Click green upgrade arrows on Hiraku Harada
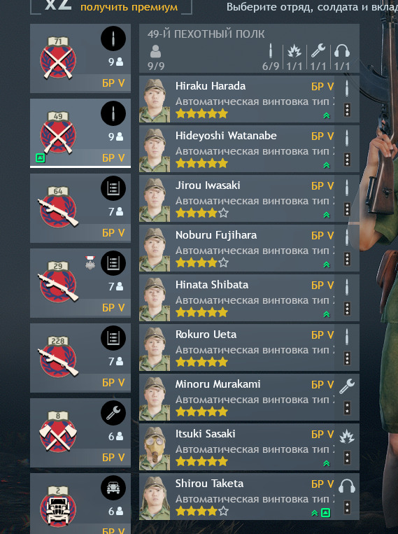398x534 pixels. 327,115
